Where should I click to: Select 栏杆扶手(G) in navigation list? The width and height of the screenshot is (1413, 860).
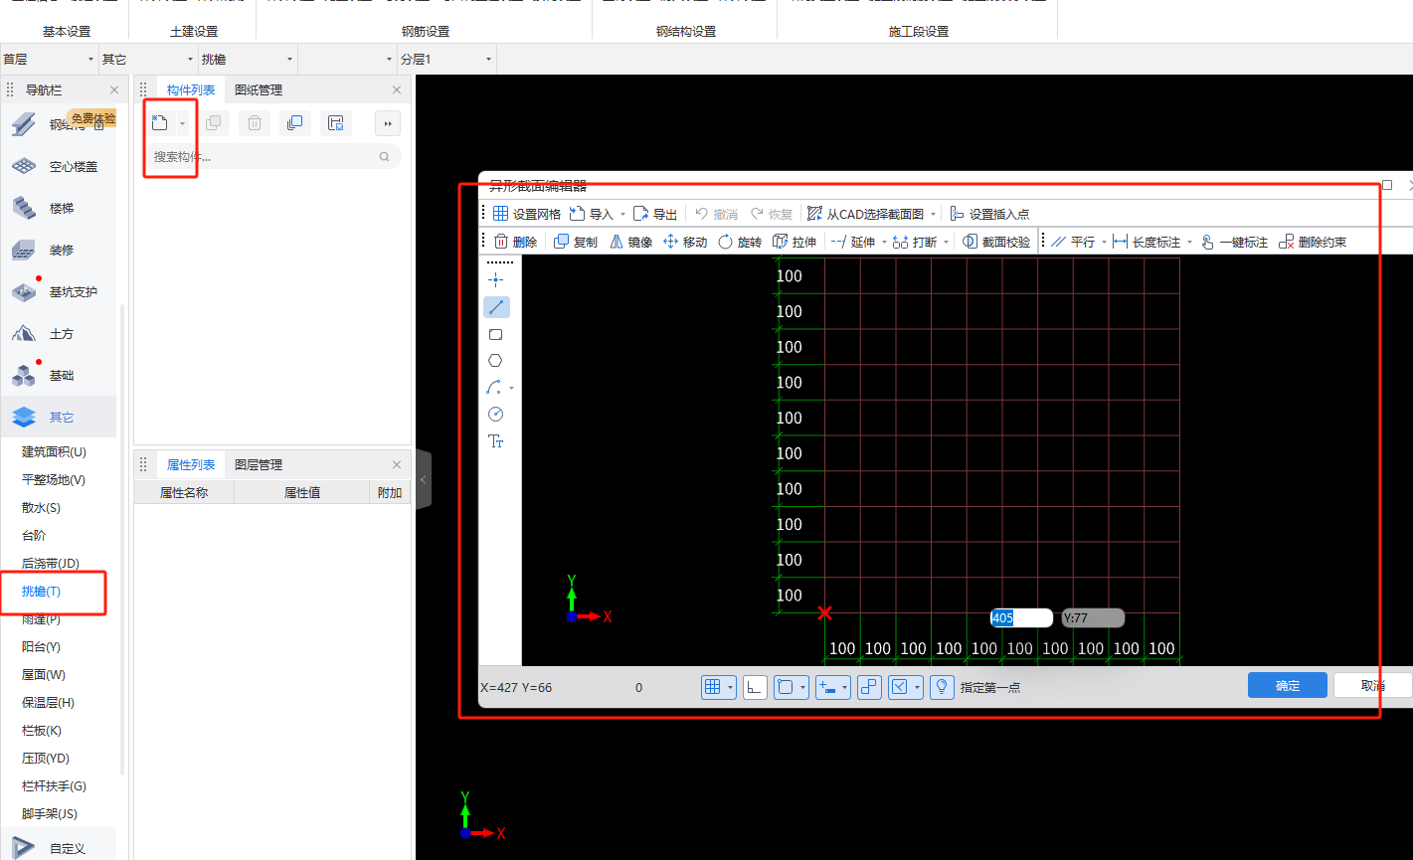[55, 786]
